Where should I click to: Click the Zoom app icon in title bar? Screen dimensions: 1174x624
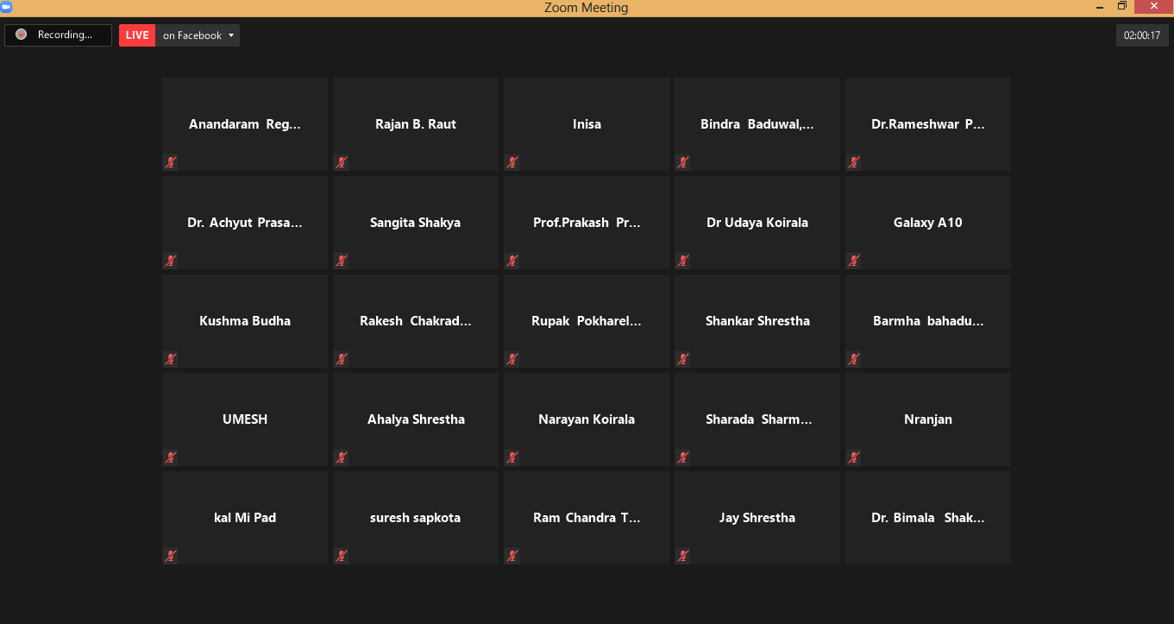pos(6,7)
